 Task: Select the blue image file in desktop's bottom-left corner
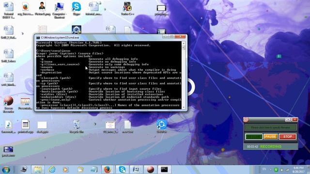pos(9,151)
